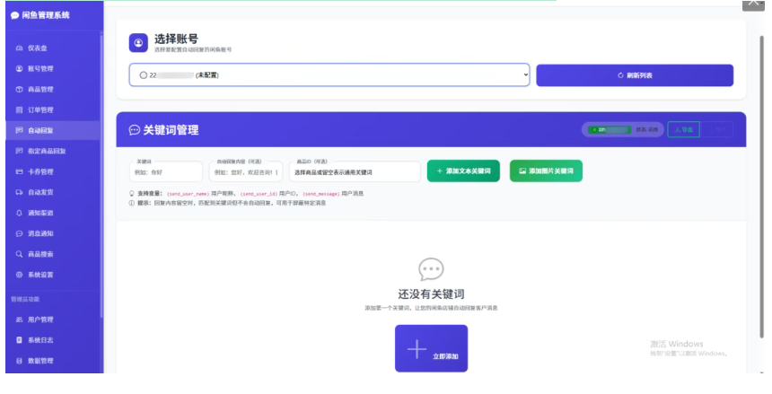
Task: Click the faded import button beside 导出
Action: (x=717, y=129)
